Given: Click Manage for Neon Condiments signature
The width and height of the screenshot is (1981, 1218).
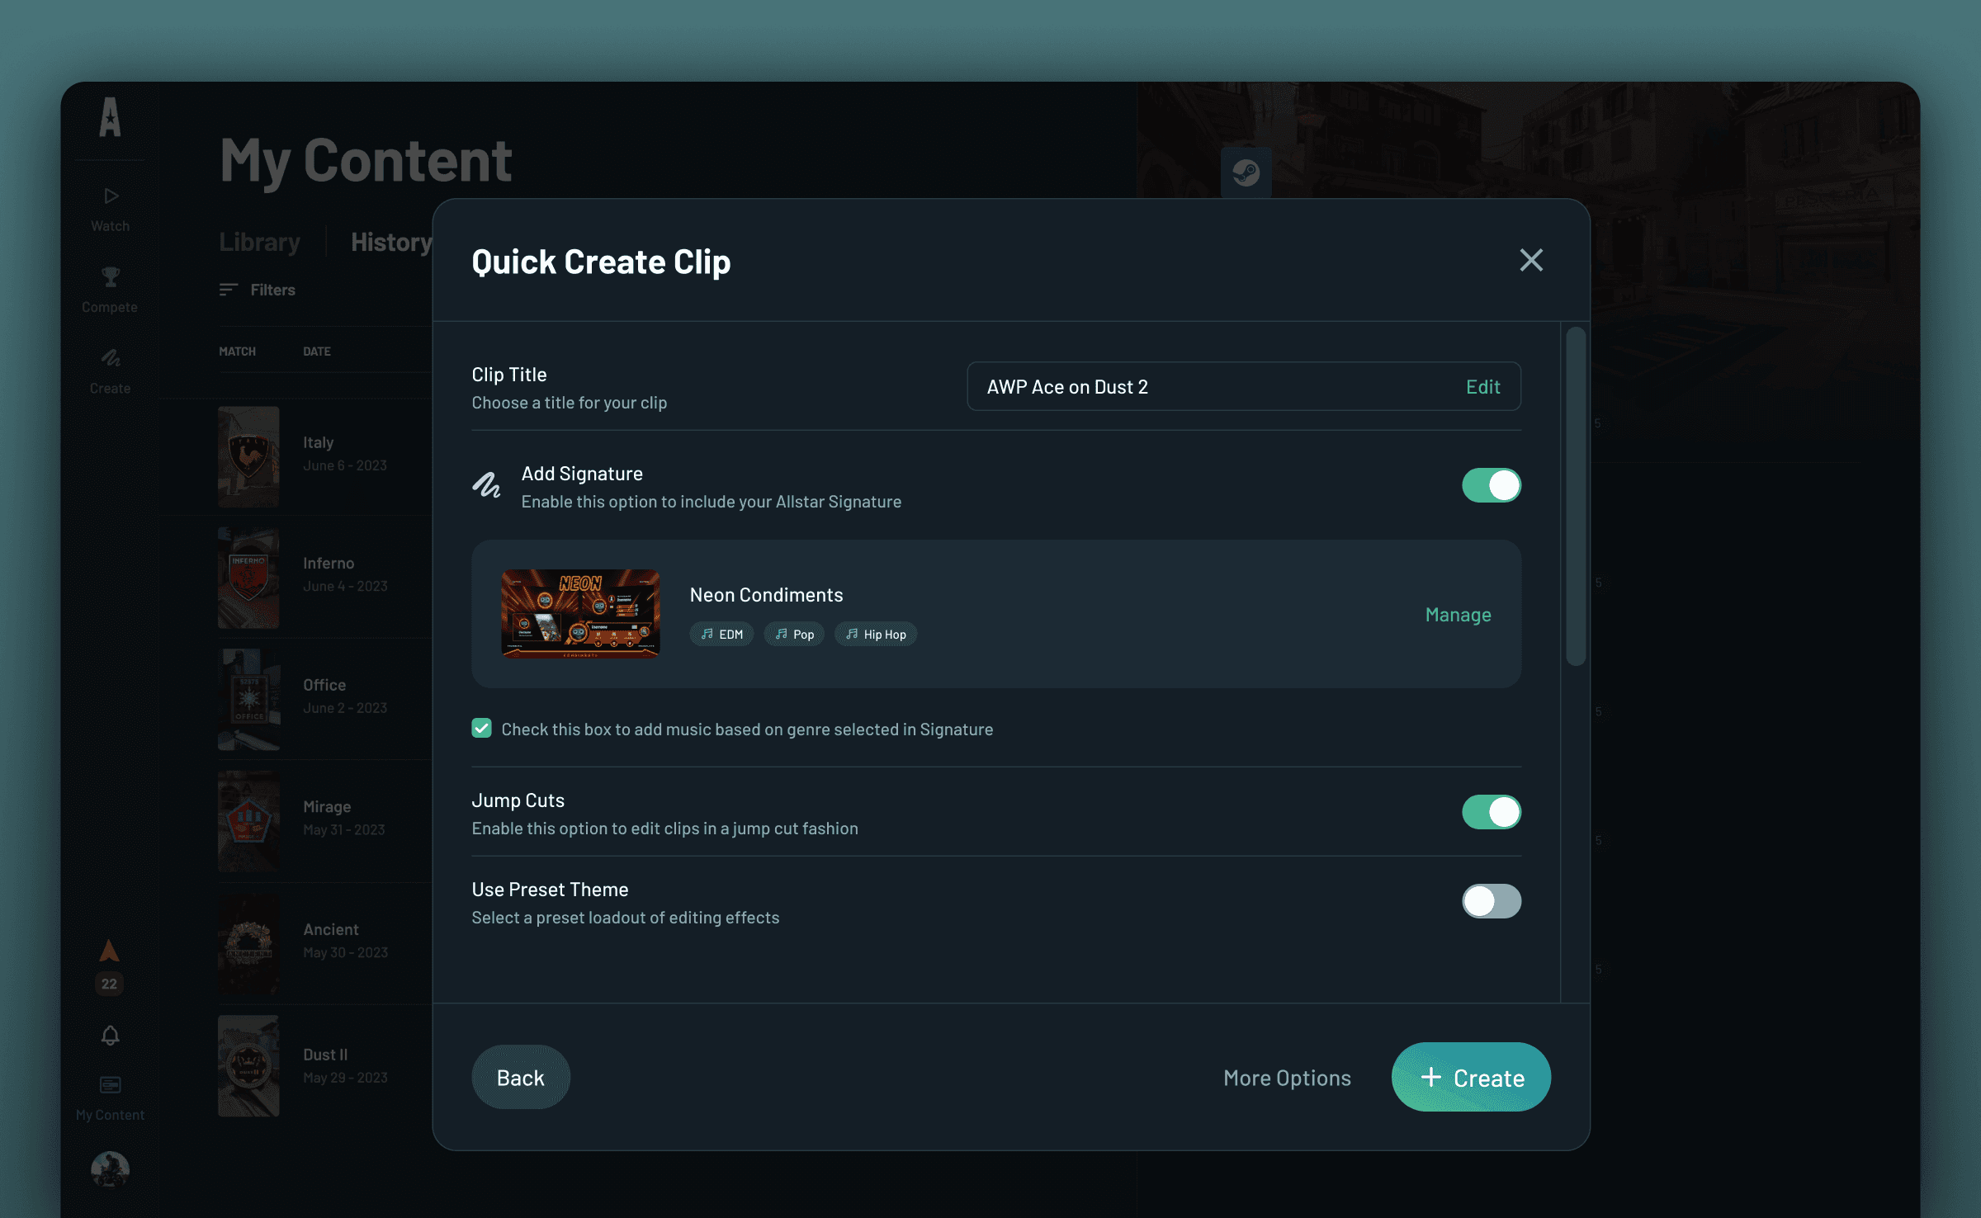Looking at the screenshot, I should click(1458, 615).
